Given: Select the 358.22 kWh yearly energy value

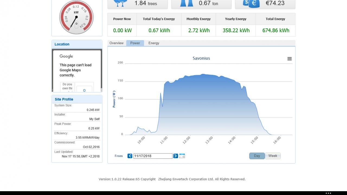Looking at the screenshot, I should (x=236, y=30).
